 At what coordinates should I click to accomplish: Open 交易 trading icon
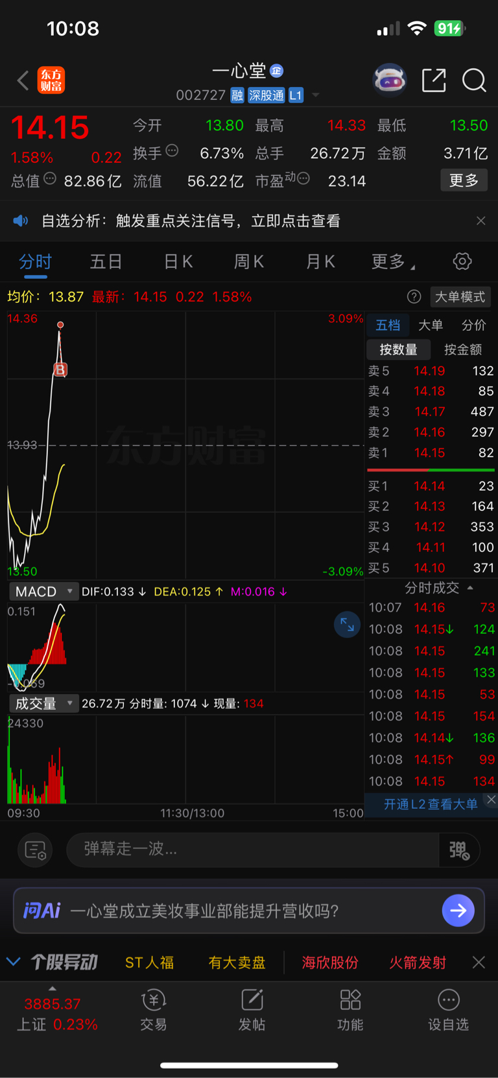click(154, 1010)
